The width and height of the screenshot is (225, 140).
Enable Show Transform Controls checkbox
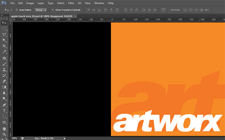(x=53, y=10)
